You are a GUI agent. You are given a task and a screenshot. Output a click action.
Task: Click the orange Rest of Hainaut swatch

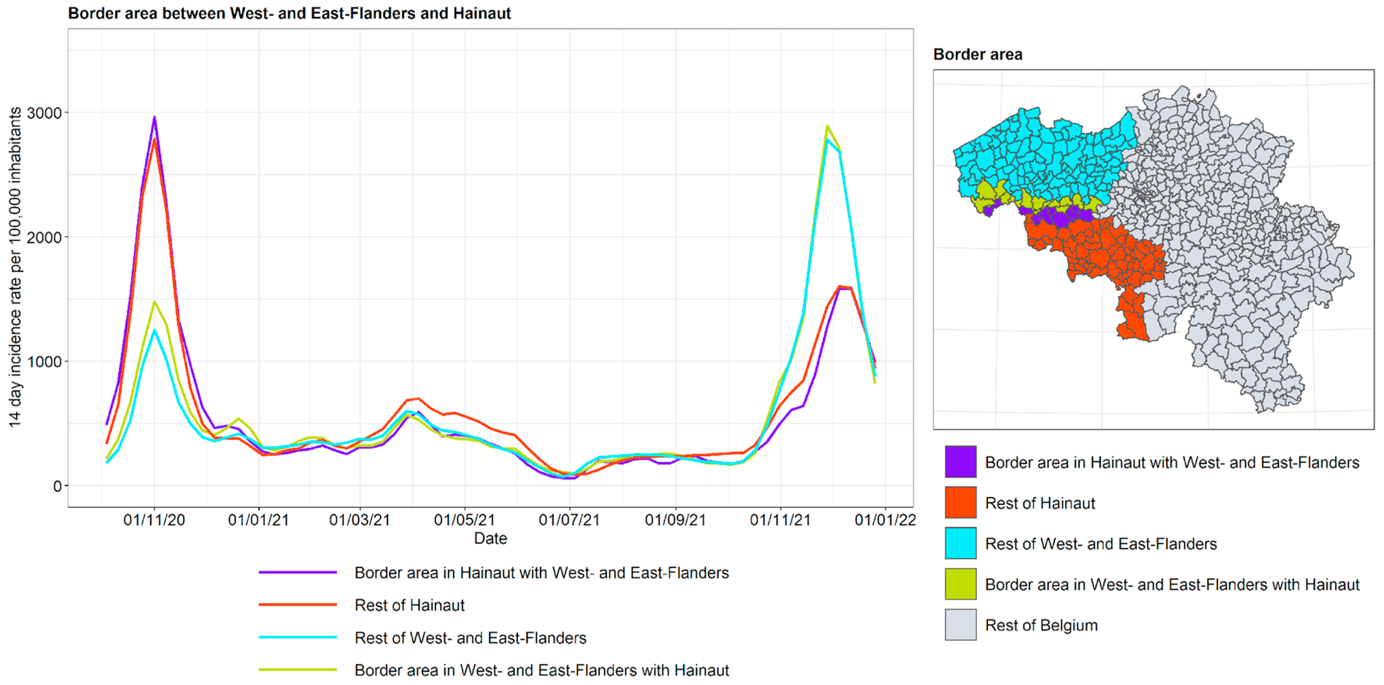pyautogui.click(x=961, y=503)
